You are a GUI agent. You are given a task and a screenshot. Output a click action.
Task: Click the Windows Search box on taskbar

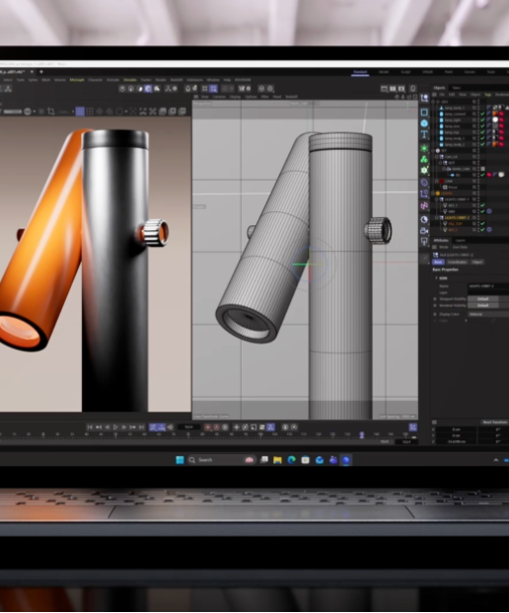click(213, 460)
